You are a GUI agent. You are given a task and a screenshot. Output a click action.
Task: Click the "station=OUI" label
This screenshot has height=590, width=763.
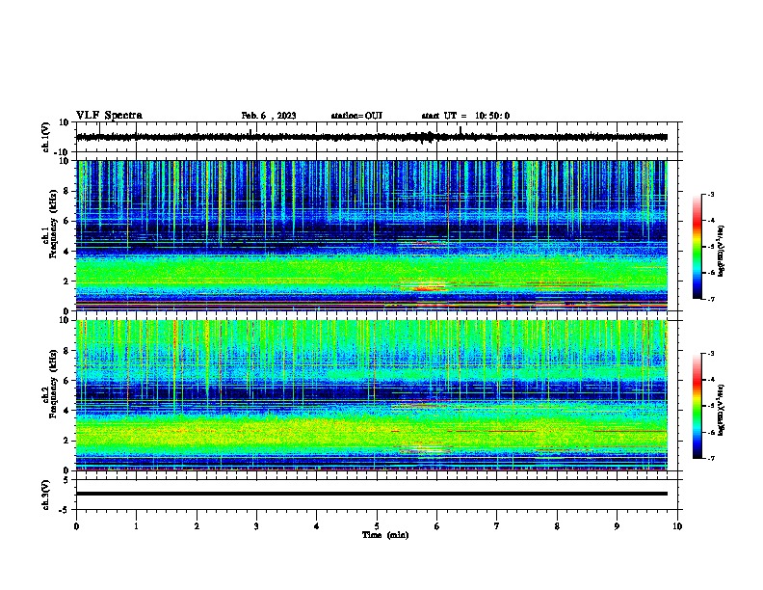click(x=356, y=116)
